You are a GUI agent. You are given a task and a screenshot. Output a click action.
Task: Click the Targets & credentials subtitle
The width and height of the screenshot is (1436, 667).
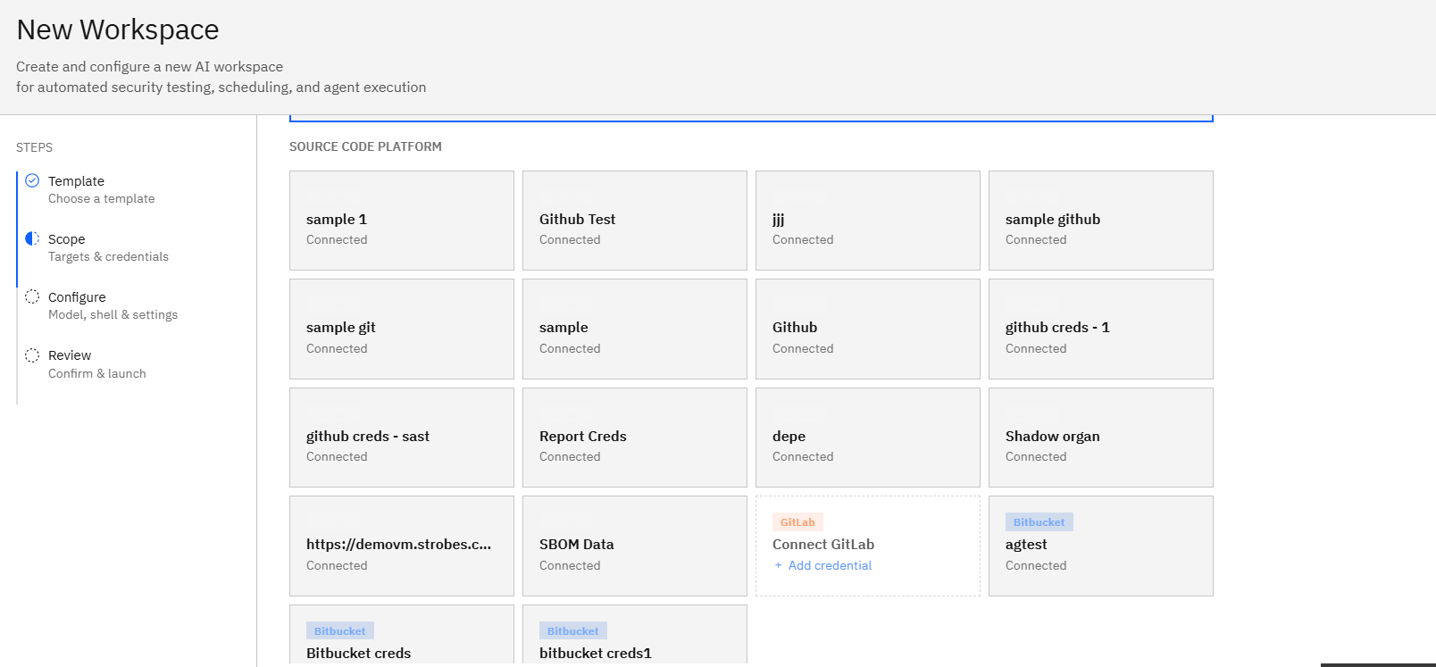click(x=108, y=256)
